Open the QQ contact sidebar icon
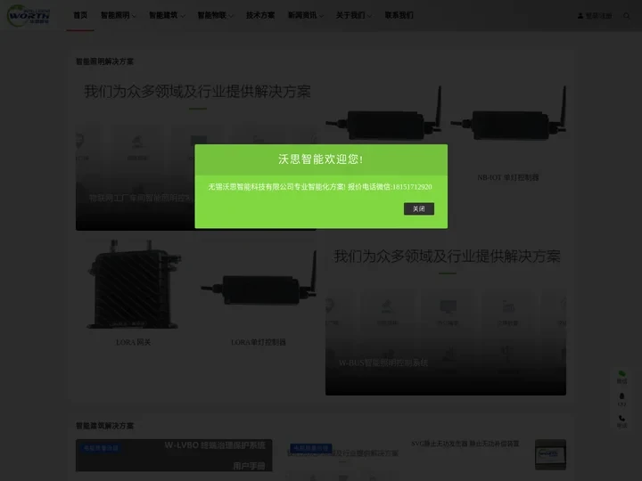The width and height of the screenshot is (642, 481). (x=621, y=399)
